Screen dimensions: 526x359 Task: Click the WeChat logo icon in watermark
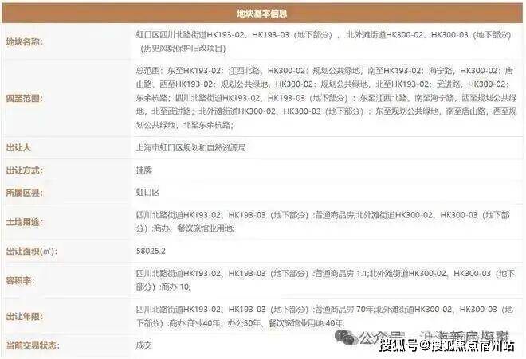point(346,338)
